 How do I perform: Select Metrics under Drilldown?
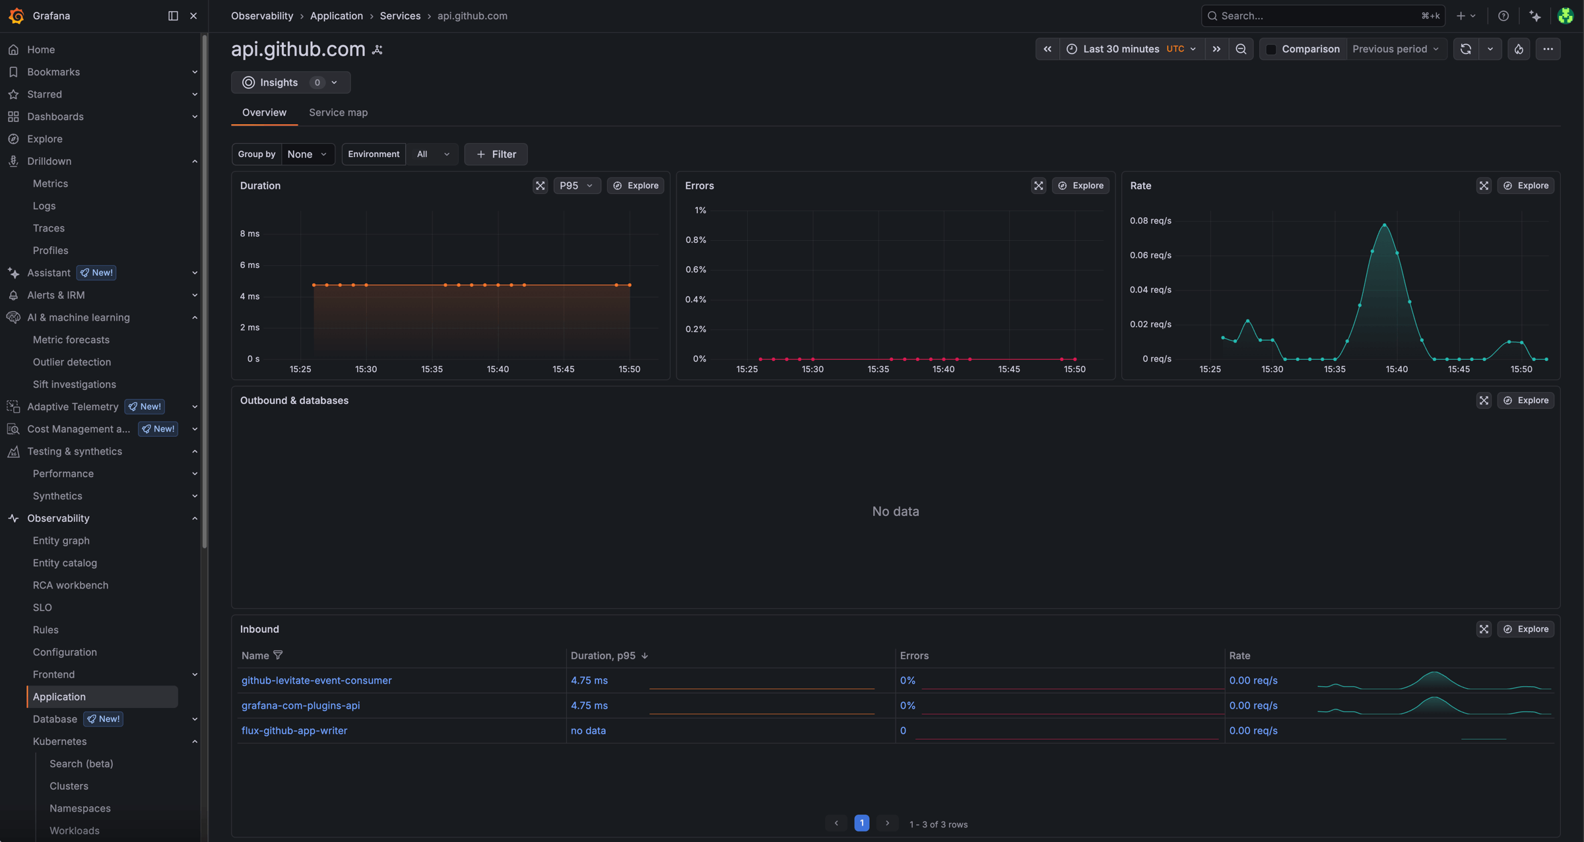(50, 183)
